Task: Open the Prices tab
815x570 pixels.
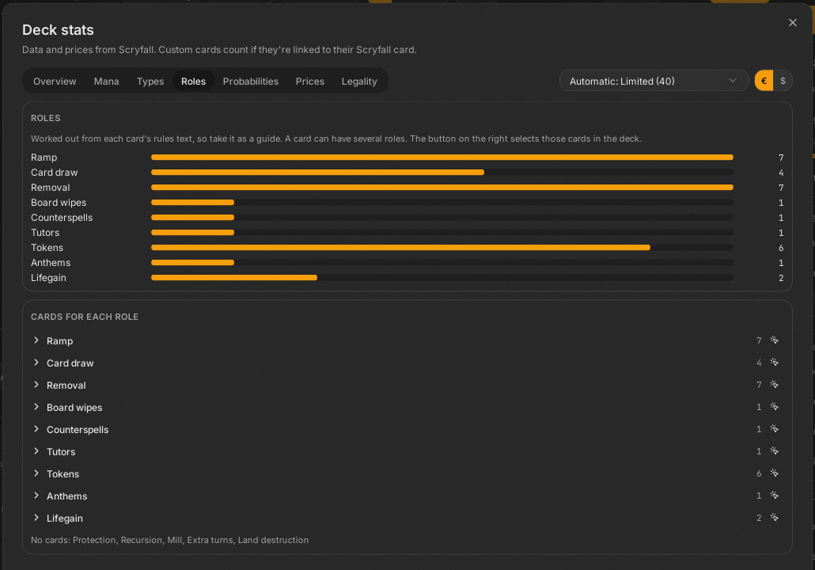Action: point(310,81)
